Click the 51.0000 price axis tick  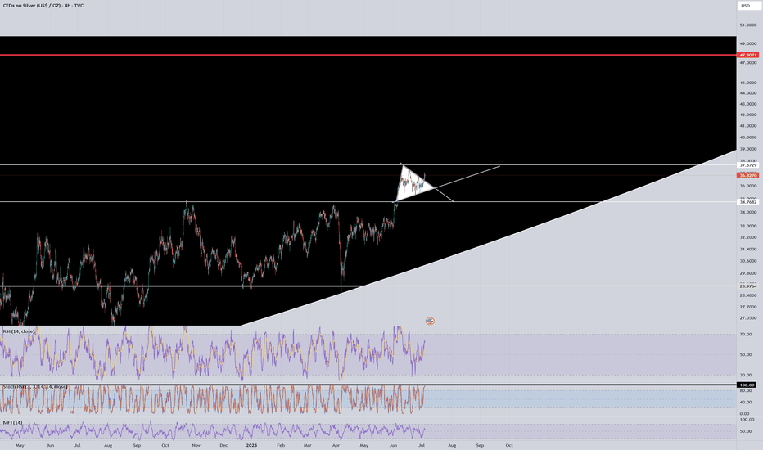pos(748,25)
